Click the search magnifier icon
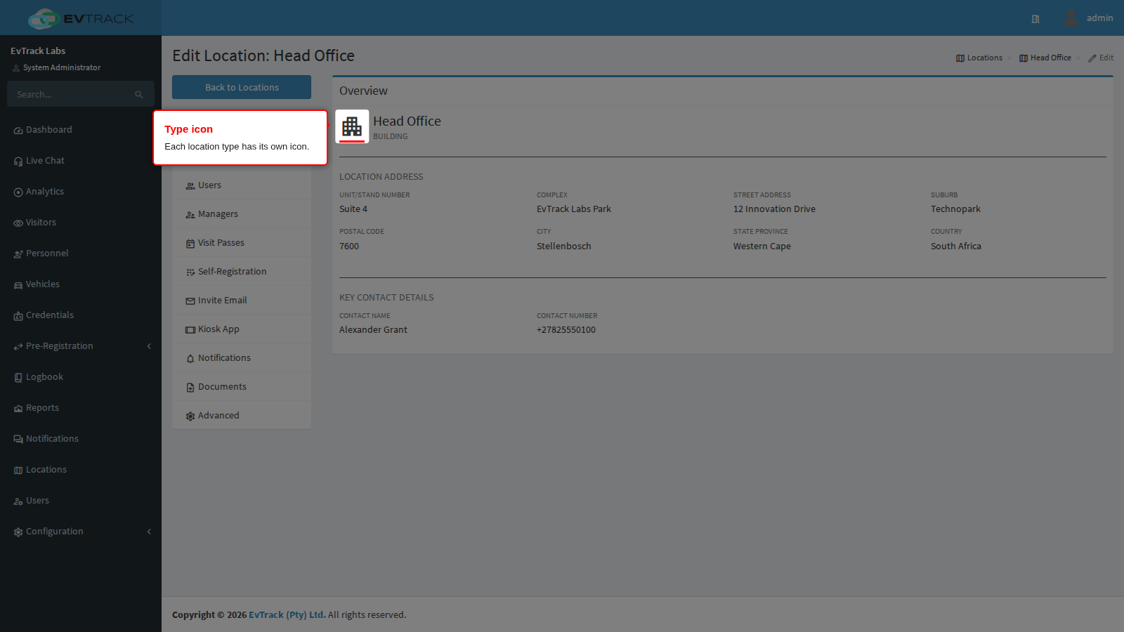Image resolution: width=1124 pixels, height=632 pixels. click(139, 94)
